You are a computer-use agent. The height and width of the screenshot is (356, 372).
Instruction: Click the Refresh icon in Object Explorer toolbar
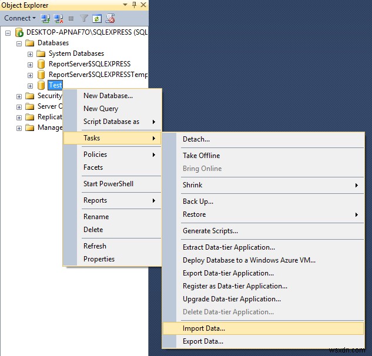pos(97,18)
